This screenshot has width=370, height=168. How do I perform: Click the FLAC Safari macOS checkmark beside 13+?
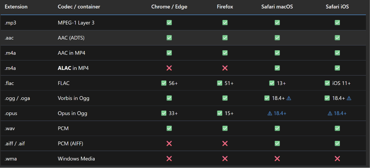click(x=271, y=83)
